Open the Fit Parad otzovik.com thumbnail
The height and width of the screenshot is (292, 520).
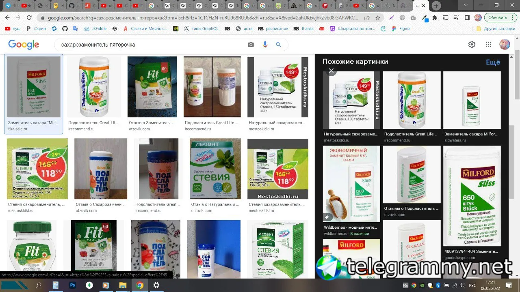pyautogui.click(x=152, y=87)
